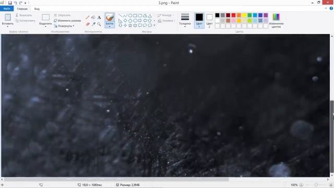Click the Resize (Изменить размер) button
Screen dimensions: 334x188
[67, 21]
